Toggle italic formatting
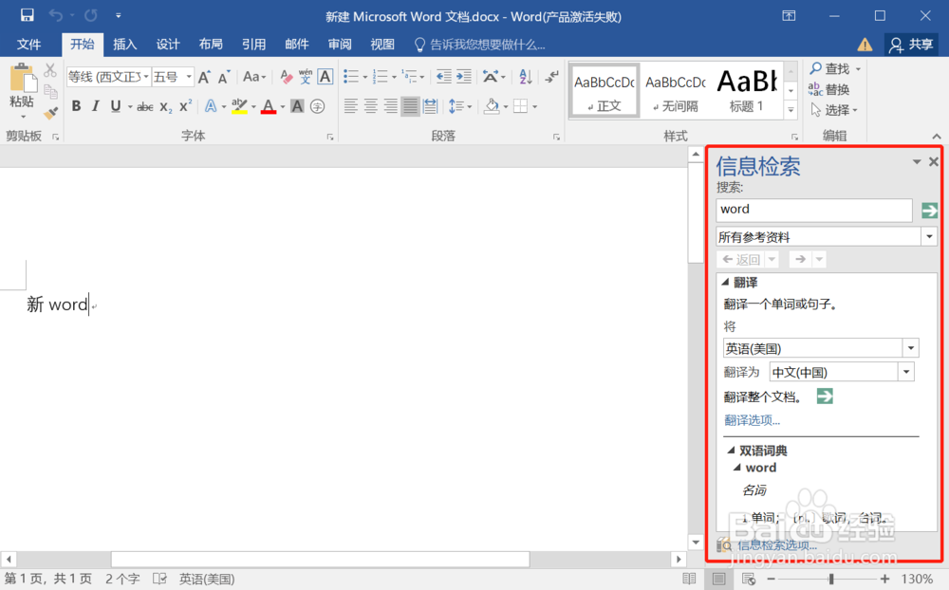949x590 pixels. pyautogui.click(x=96, y=106)
